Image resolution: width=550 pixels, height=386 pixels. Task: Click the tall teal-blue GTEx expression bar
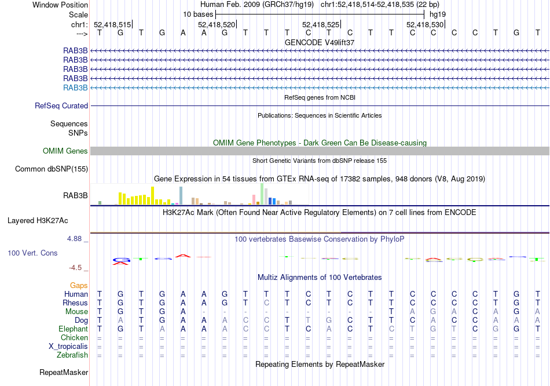[181, 196]
